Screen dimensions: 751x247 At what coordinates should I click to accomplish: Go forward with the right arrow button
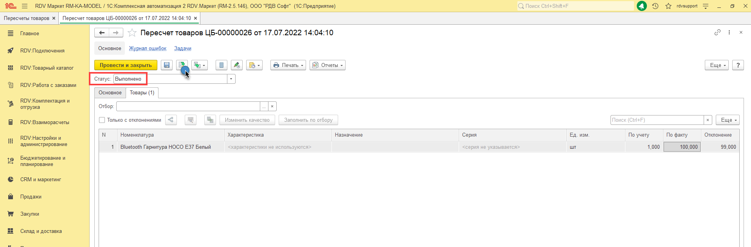tap(116, 33)
